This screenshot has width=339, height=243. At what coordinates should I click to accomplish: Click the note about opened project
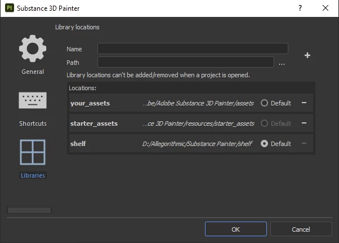(x=158, y=75)
